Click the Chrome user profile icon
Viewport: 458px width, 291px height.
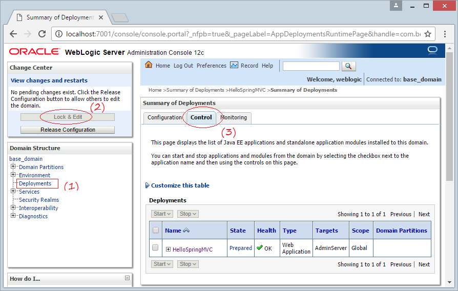[x=396, y=6]
